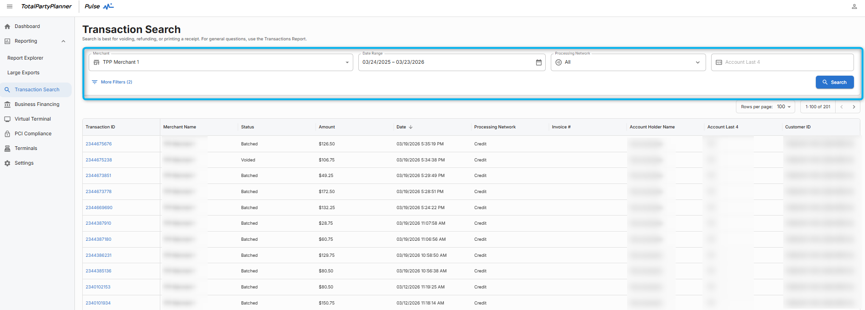
Task: Go to next page of results
Action: (x=854, y=107)
